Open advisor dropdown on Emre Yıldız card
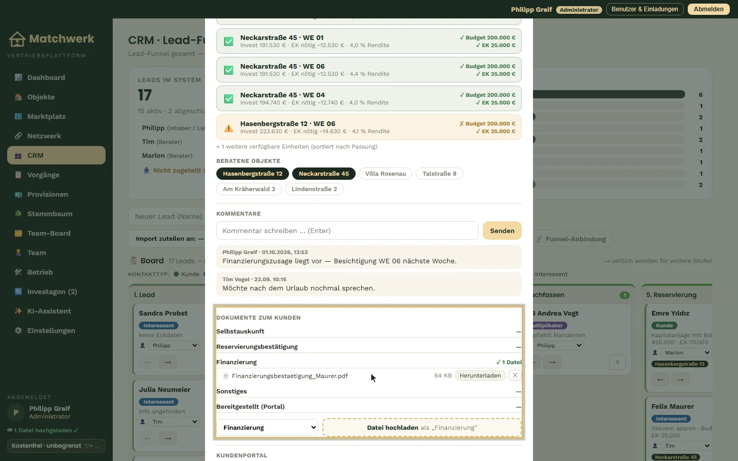The width and height of the screenshot is (738, 461). pyautogui.click(x=687, y=353)
